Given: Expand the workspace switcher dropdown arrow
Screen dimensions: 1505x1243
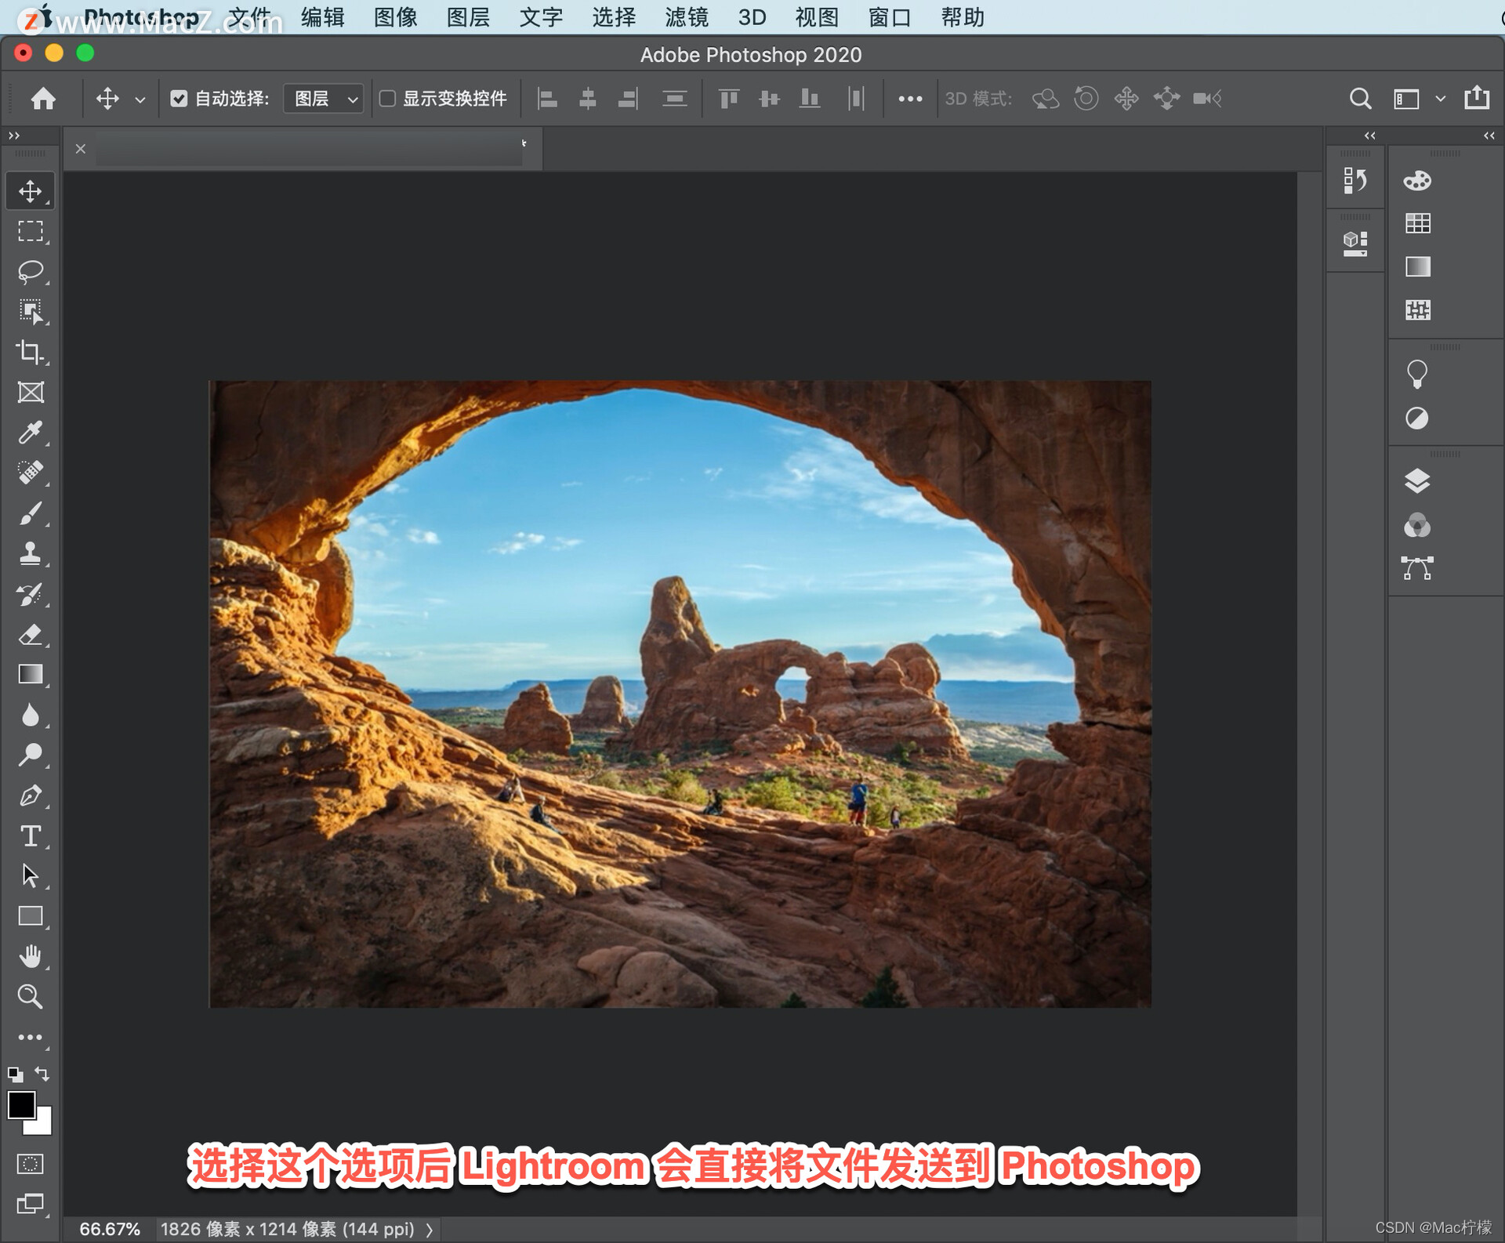Looking at the screenshot, I should click(x=1440, y=99).
